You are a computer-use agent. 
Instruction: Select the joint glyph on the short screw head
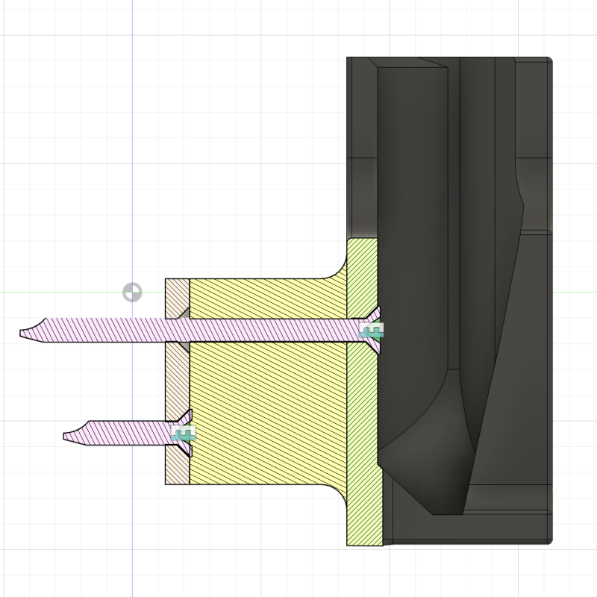pyautogui.click(x=181, y=433)
